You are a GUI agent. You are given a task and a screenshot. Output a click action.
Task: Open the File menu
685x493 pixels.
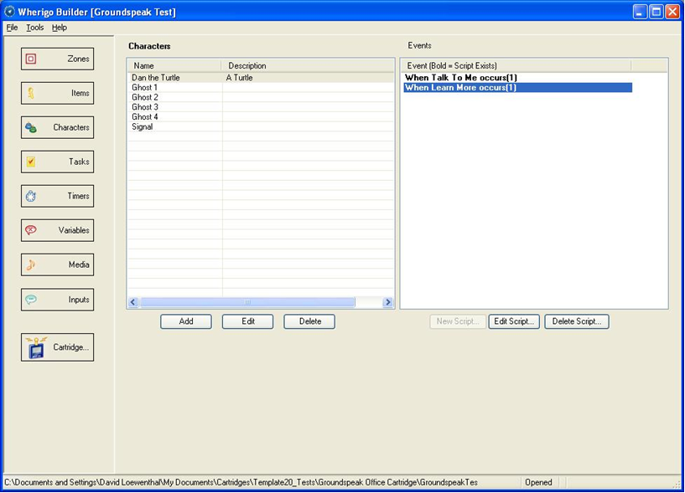12,28
